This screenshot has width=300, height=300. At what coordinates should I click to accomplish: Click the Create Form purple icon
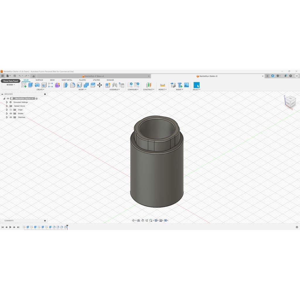[x=57, y=85]
